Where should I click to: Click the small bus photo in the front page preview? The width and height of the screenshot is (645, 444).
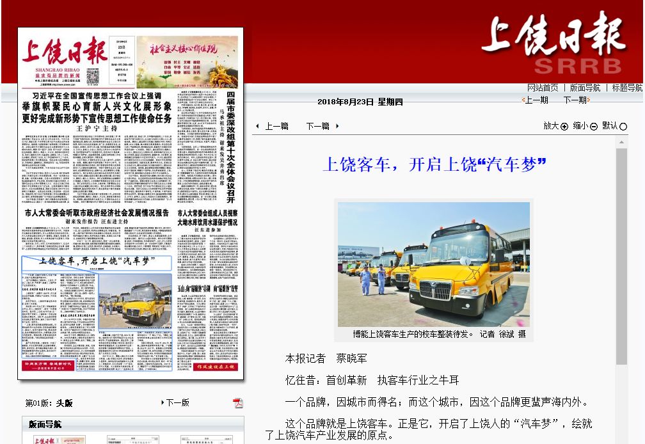[136, 301]
